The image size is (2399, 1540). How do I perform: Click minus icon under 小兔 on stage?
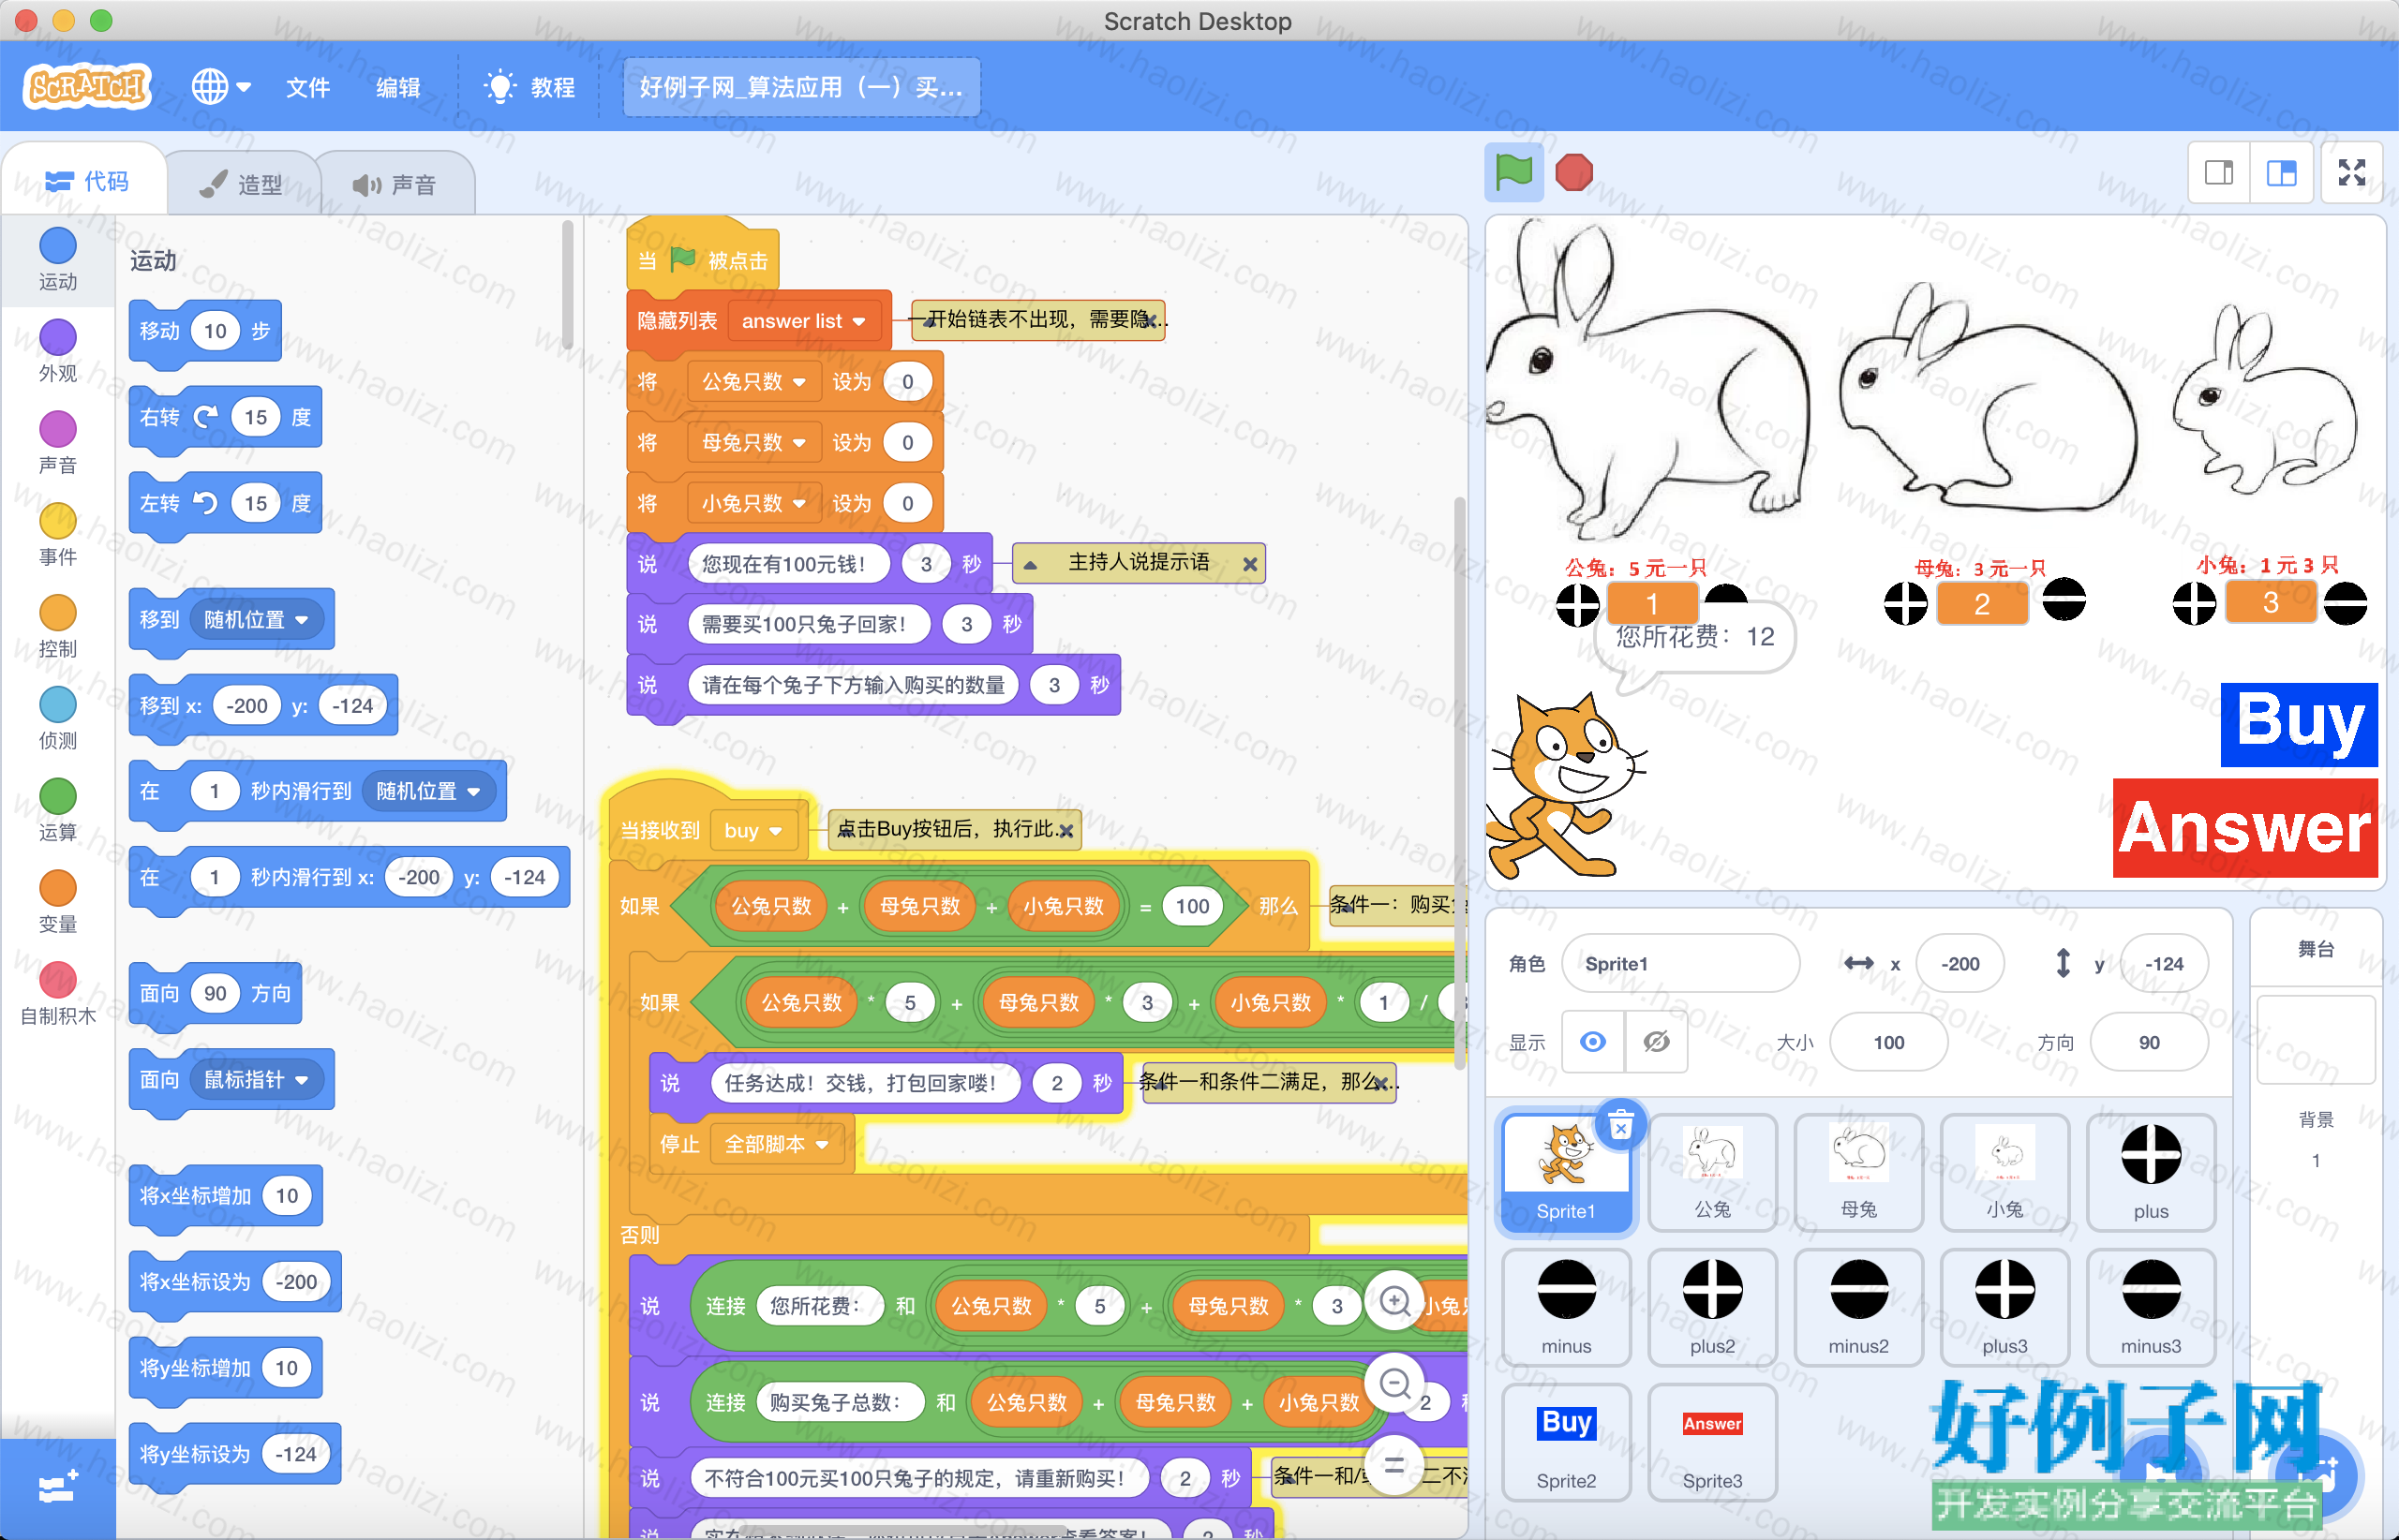[2345, 604]
